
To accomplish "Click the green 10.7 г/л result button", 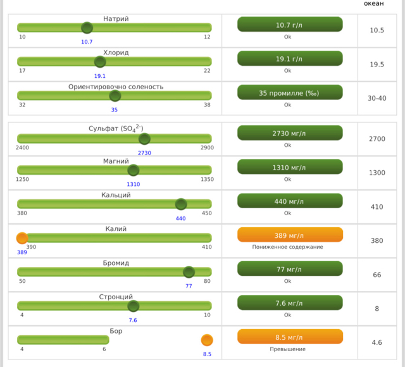I will coord(290,25).
